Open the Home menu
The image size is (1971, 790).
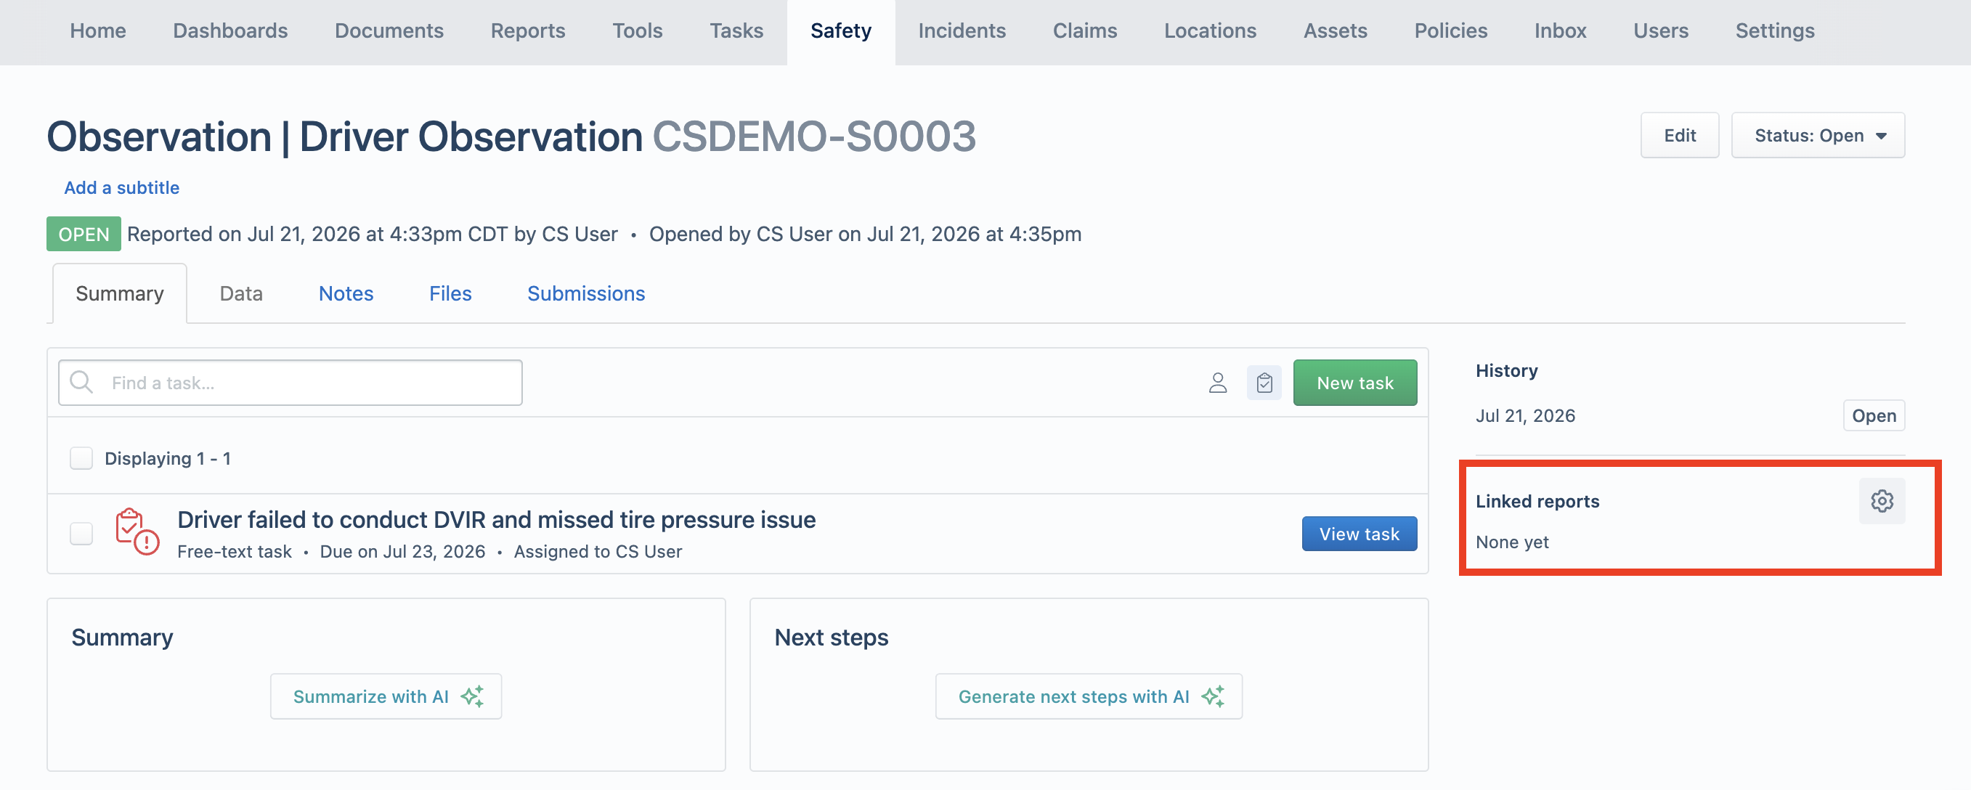pos(98,30)
